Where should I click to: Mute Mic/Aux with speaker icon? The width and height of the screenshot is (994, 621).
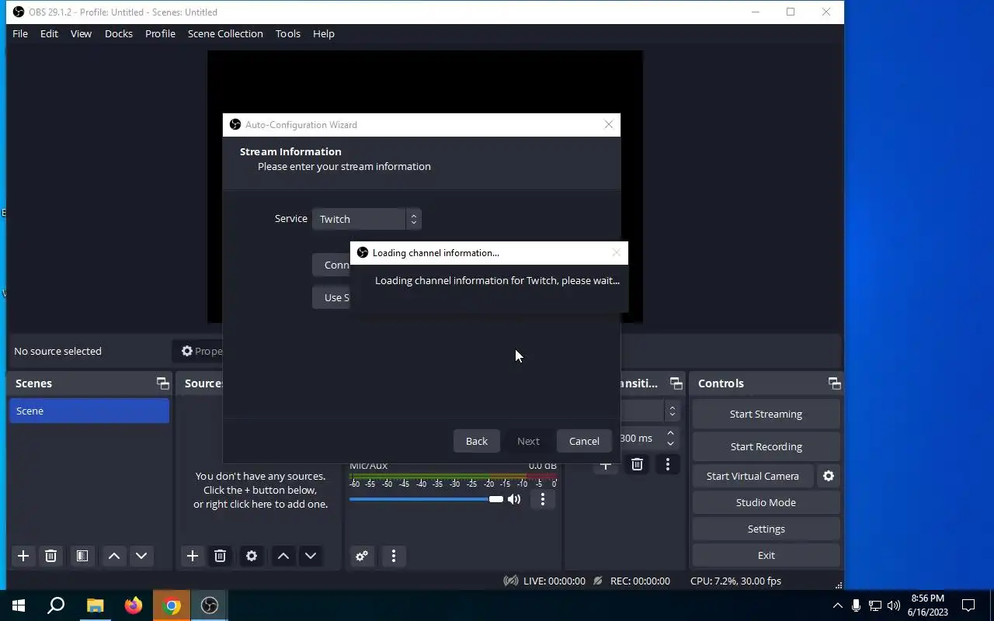coord(514,499)
